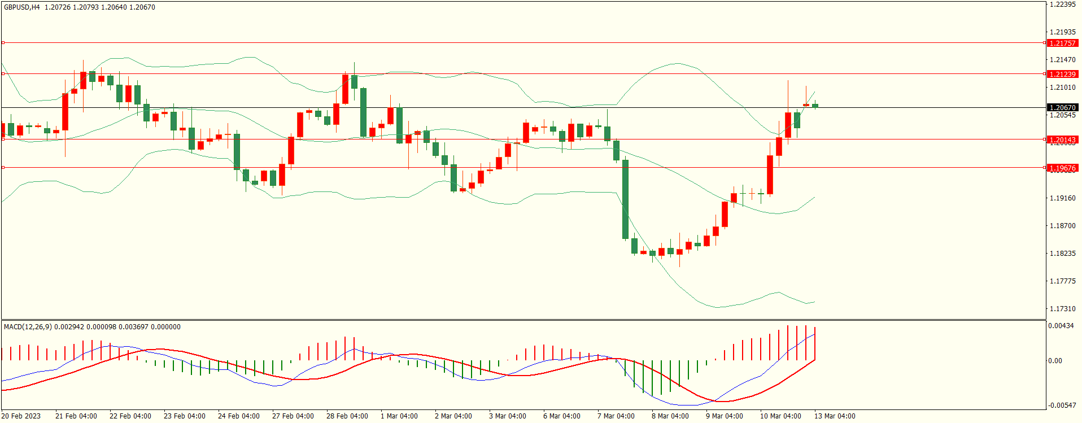The height and width of the screenshot is (423, 1082).
Task: Click the 1.20545 price axis label
Action: tap(1062, 115)
